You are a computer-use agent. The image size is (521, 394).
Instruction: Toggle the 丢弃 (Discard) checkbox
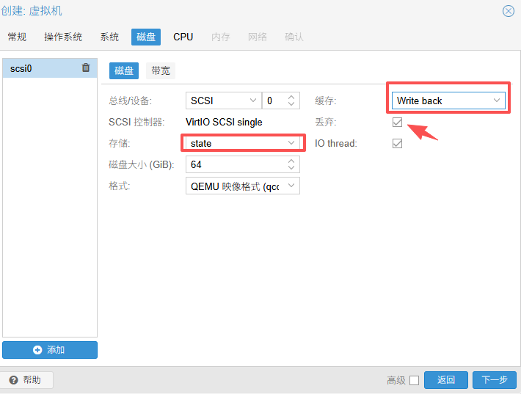click(397, 122)
